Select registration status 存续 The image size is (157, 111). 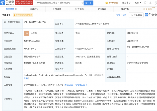[x=78, y=33]
